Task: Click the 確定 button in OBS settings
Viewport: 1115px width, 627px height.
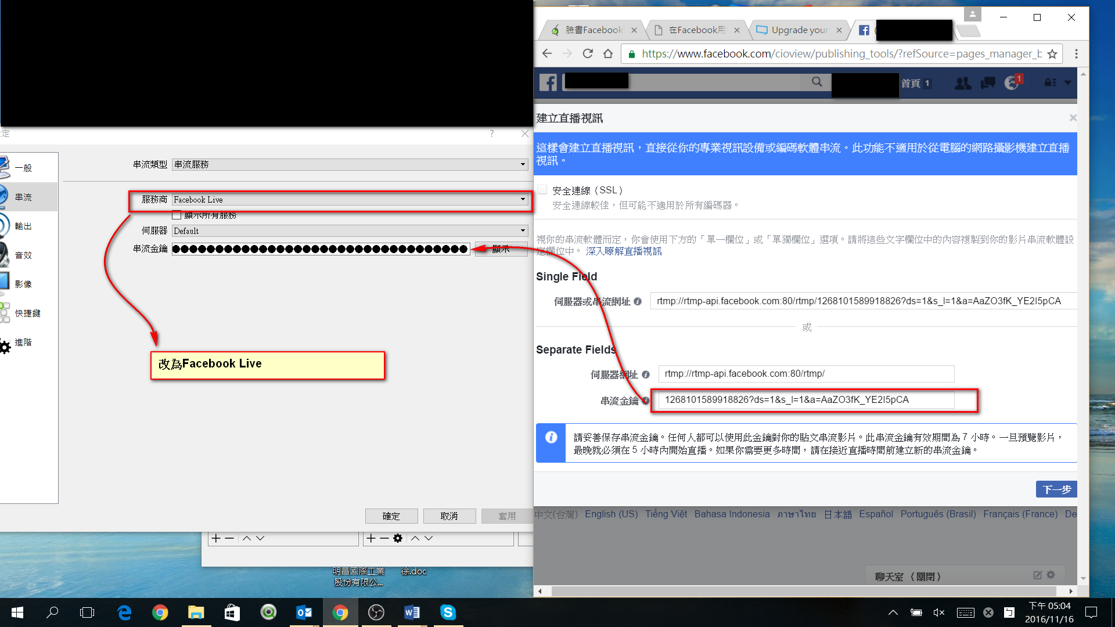Action: pos(391,516)
